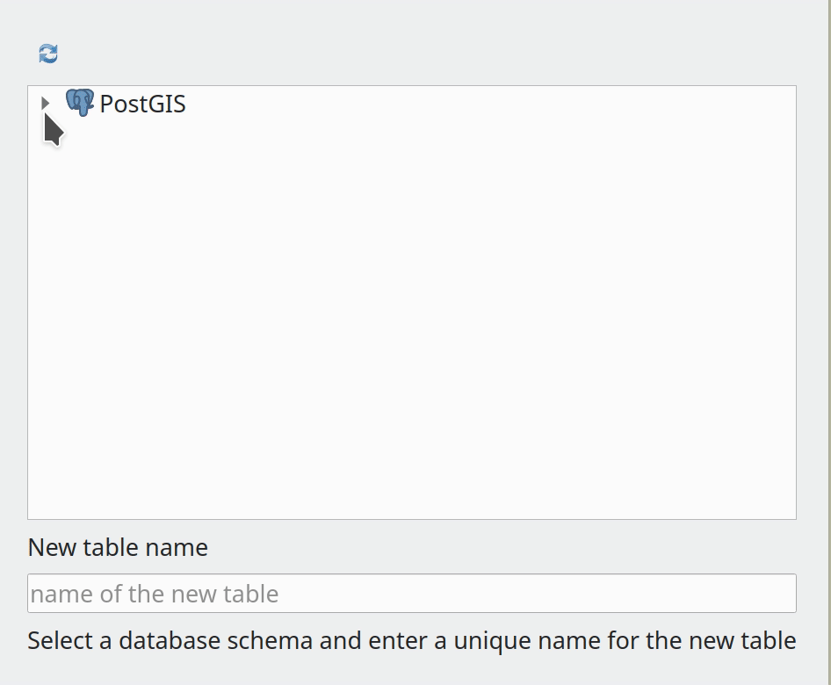
Task: Show PostGIS connections via disclosure triangle
Action: tap(46, 103)
